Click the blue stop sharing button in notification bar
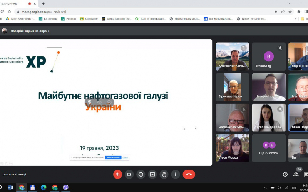The height and width of the screenshot is (192, 308). coord(113,157)
